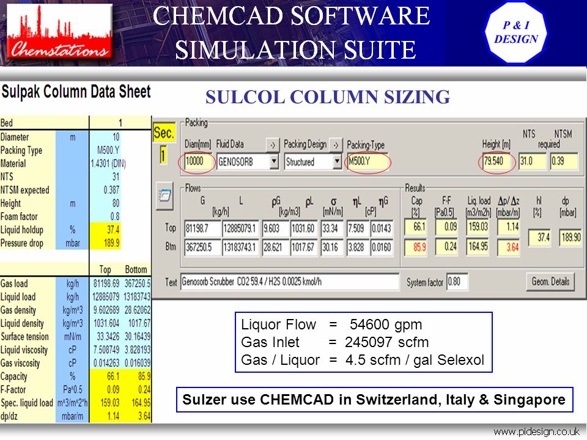Click the Top Δp/Δz result 1.14
The image size is (587, 440).
click(x=508, y=227)
